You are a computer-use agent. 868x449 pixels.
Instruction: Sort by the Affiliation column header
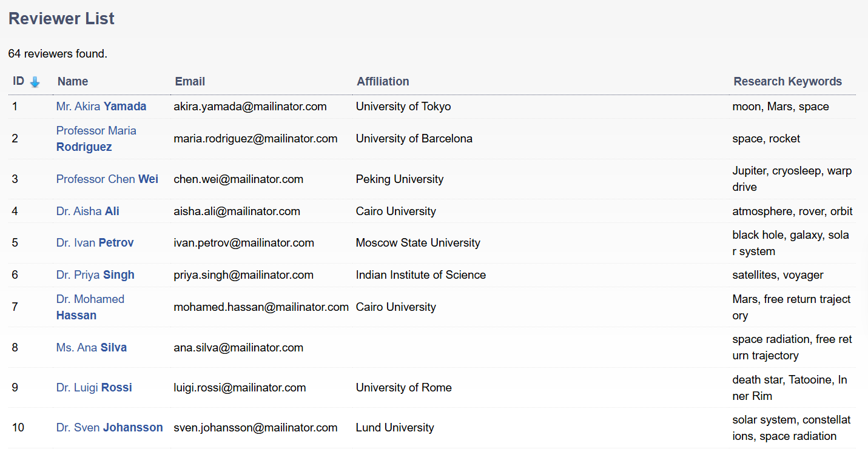(x=383, y=81)
